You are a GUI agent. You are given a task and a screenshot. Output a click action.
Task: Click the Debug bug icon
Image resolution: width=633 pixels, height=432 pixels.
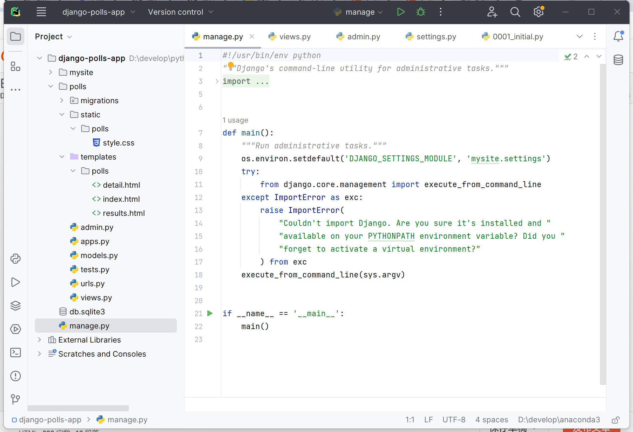420,12
